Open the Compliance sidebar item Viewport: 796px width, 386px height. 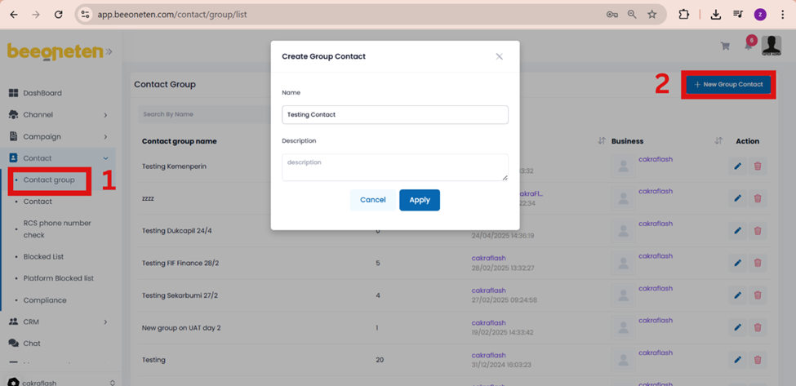pyautogui.click(x=45, y=300)
